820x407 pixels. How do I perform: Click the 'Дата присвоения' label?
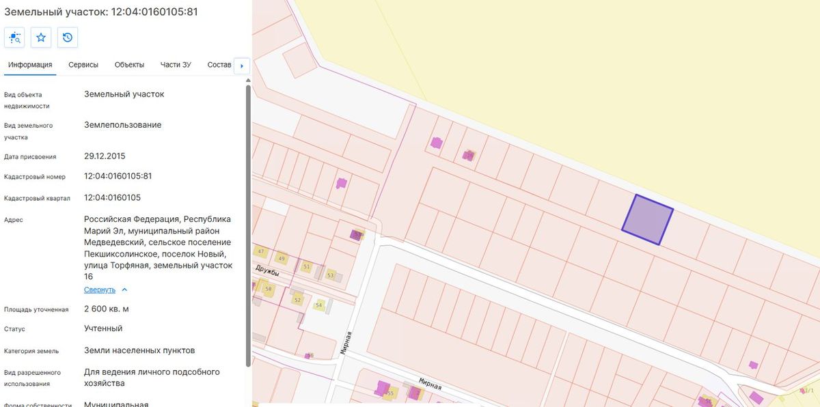point(30,157)
